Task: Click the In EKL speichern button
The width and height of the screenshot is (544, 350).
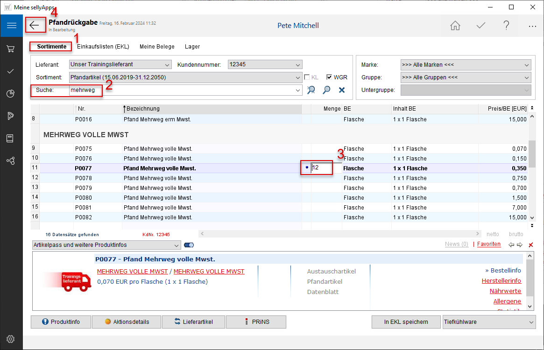Action: [406, 322]
